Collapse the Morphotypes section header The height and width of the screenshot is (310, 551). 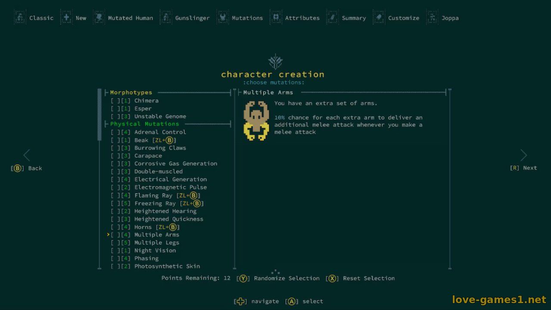click(131, 93)
